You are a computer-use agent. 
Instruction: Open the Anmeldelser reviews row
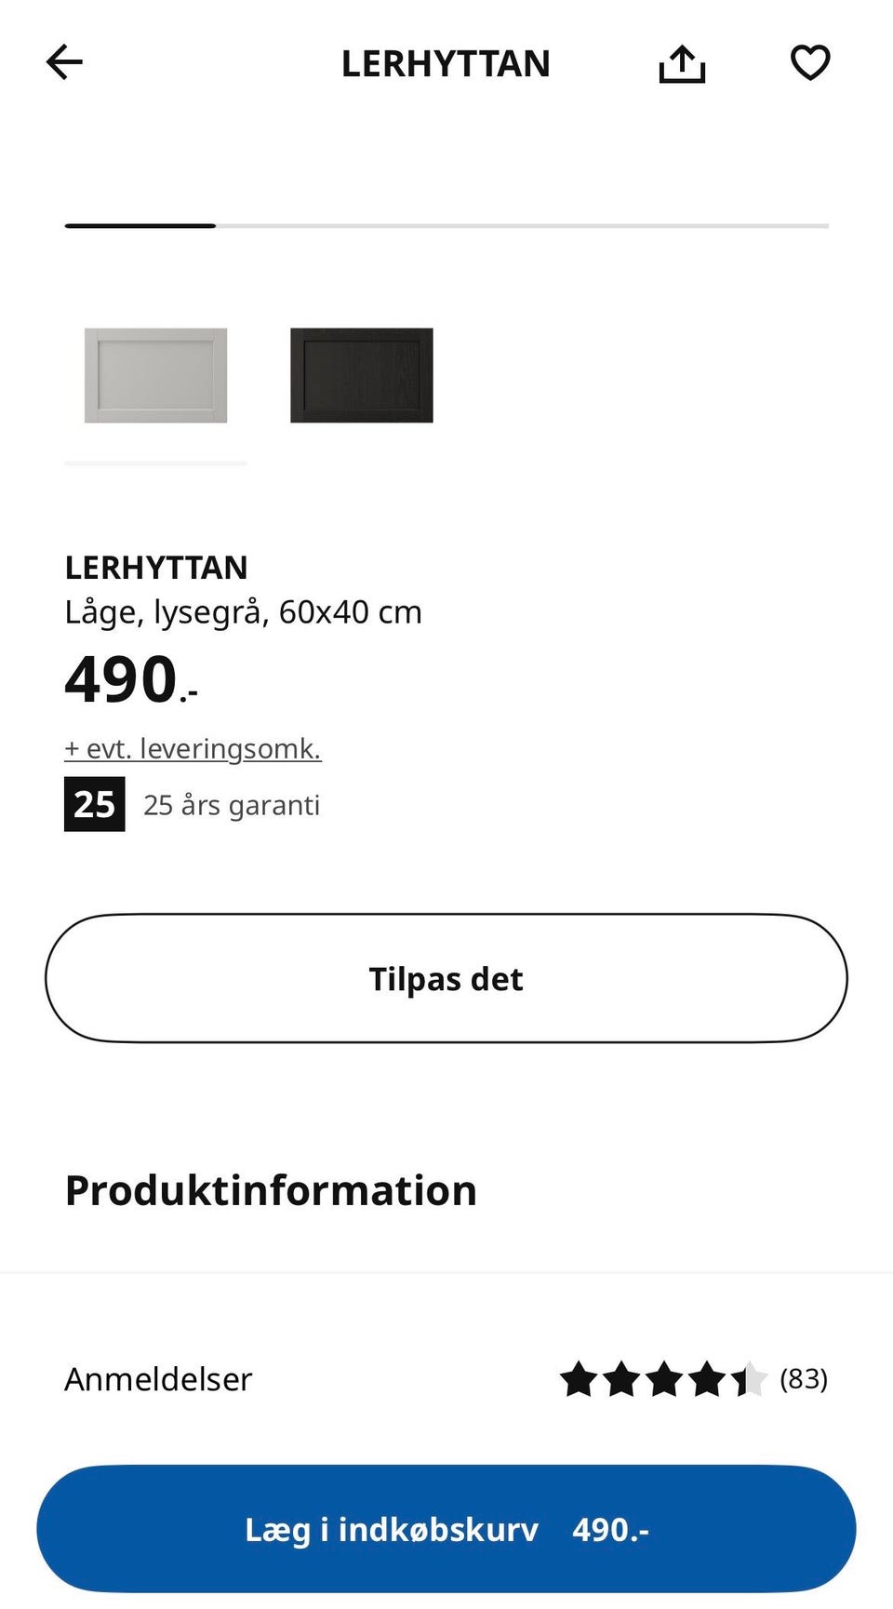point(158,1379)
